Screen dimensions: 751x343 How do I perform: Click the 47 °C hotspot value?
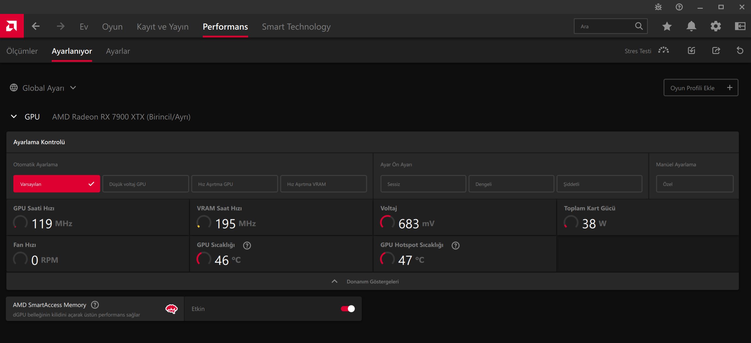point(411,260)
